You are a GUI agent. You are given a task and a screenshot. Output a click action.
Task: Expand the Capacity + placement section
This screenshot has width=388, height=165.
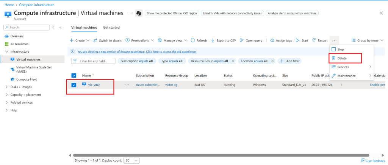tap(7, 95)
